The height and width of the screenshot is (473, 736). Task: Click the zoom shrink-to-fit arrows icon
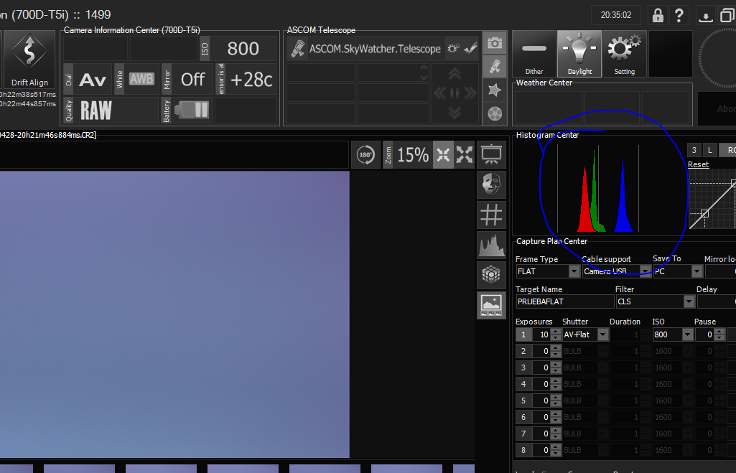point(443,154)
